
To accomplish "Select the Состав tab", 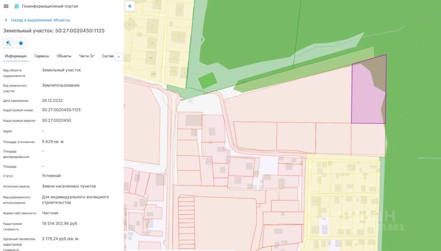I will point(107,56).
